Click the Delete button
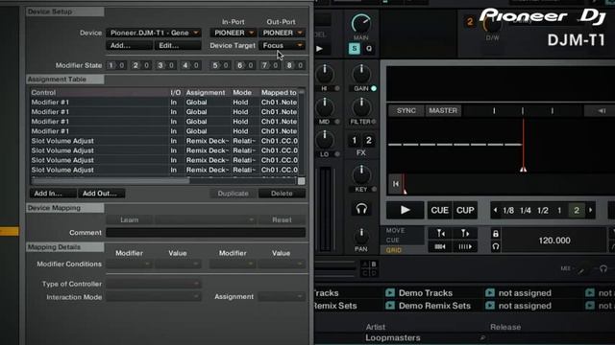The height and width of the screenshot is (345, 615). [282, 194]
